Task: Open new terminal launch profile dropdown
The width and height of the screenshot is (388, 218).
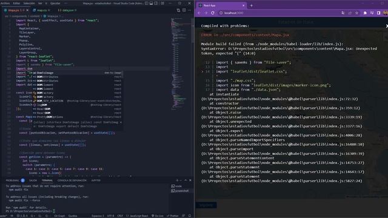Action: (x=181, y=180)
